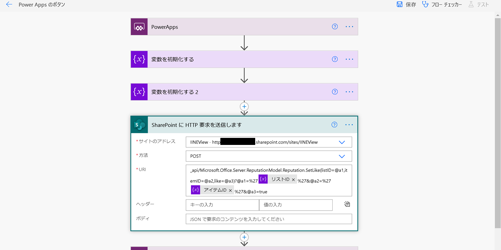Expand the PowerApps step card
Viewport: 501px width, 250px height.
[244, 27]
